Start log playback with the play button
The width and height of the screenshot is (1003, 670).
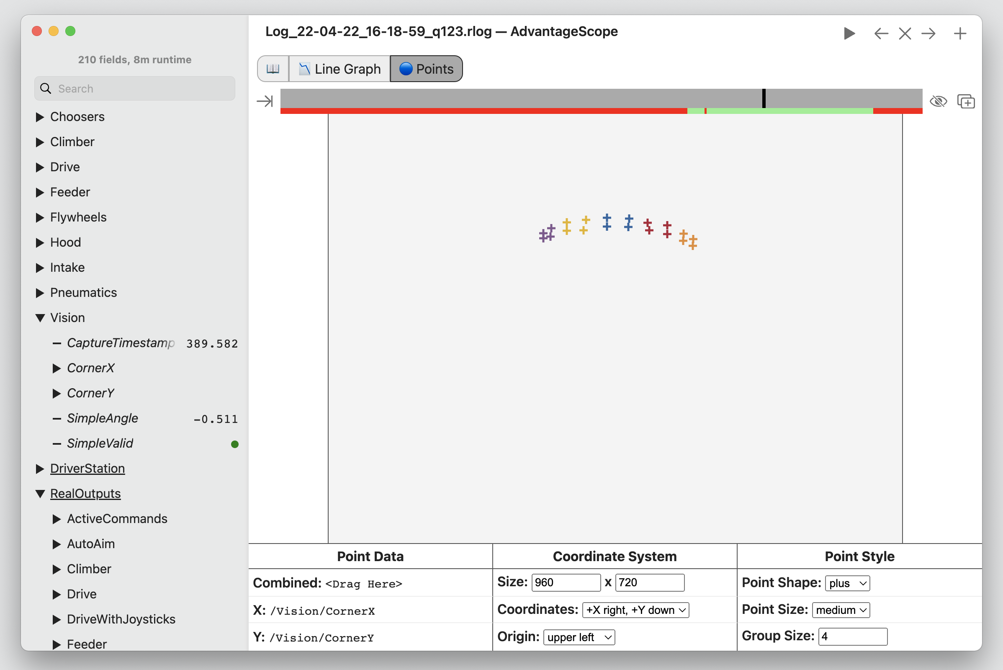849,33
